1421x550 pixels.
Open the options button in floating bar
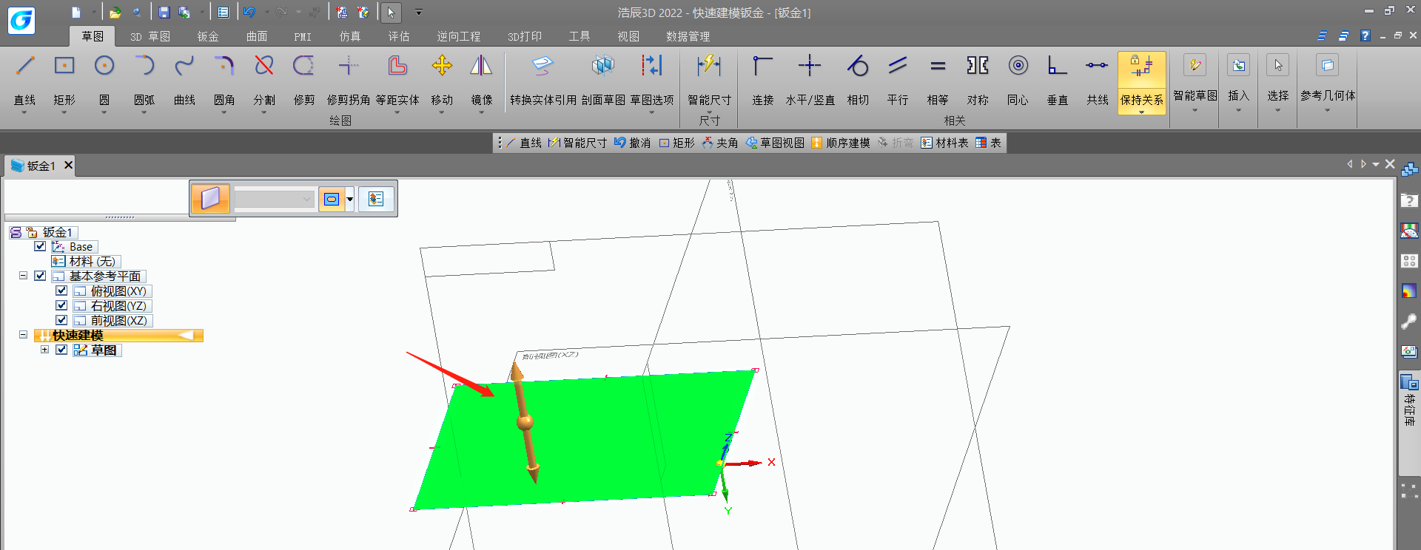point(376,199)
